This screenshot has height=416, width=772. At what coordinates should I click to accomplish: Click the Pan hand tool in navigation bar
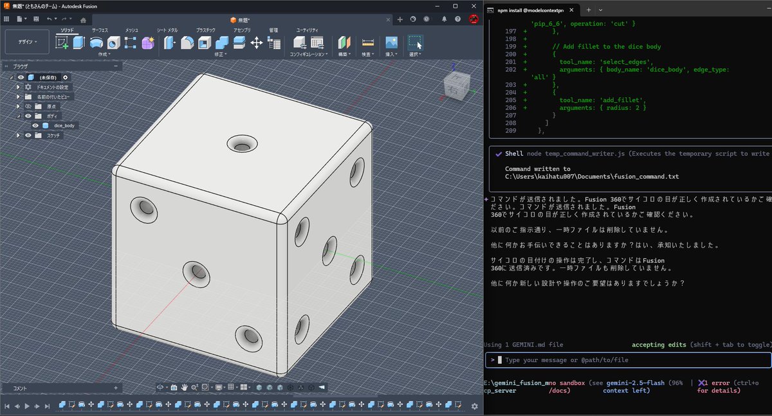pyautogui.click(x=184, y=388)
